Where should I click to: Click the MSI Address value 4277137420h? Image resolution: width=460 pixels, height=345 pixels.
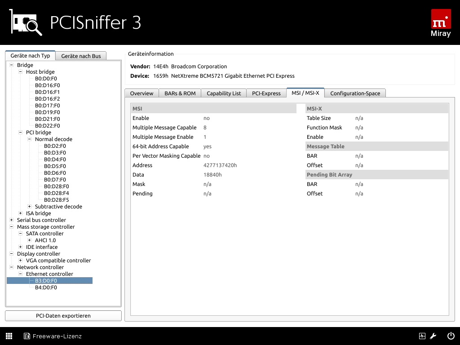point(220,165)
